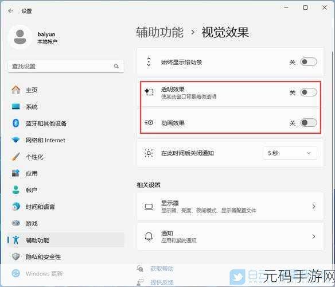Open 网络和 Internet section
Screen dimensions: 335x287
coord(66,140)
